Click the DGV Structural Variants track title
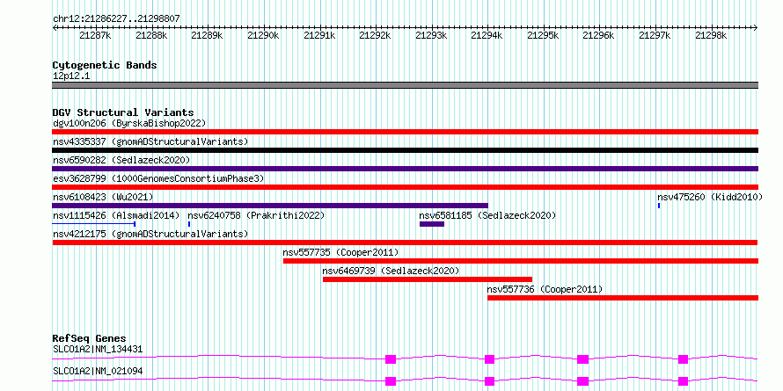This screenshot has width=783, height=391. [123, 112]
